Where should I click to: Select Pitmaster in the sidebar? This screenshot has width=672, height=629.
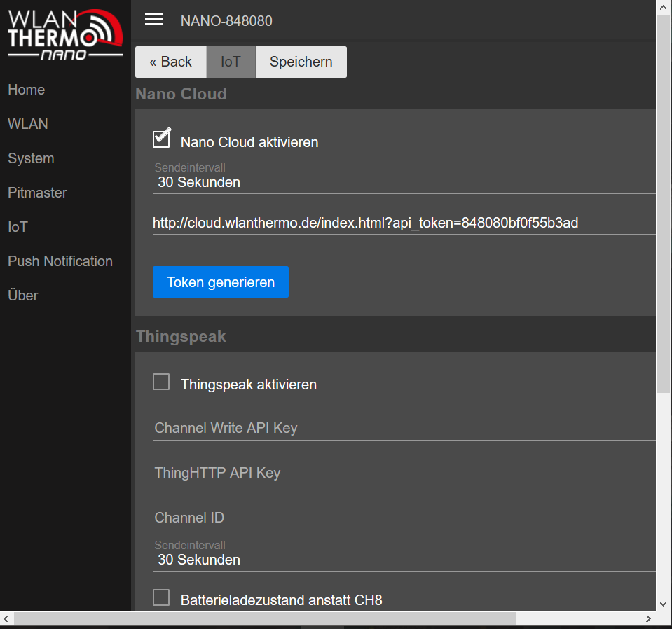(x=37, y=193)
